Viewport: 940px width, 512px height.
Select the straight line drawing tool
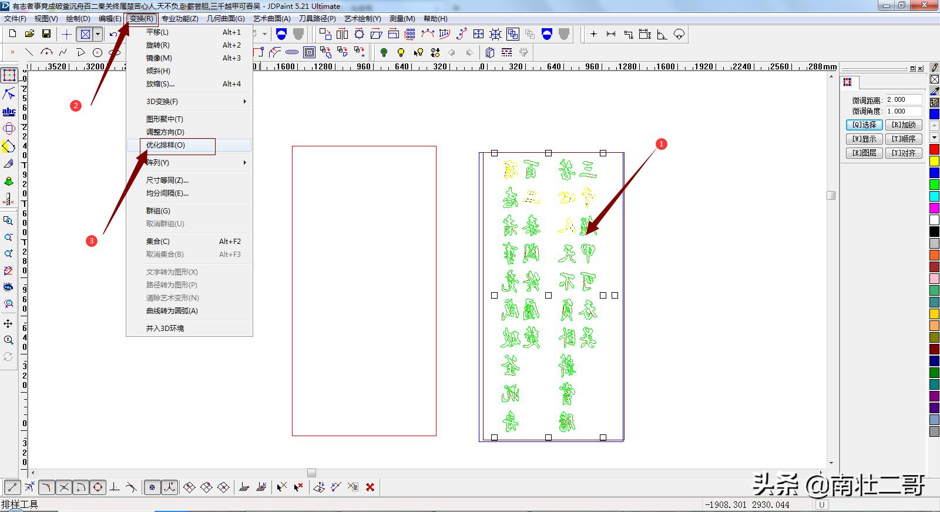coord(29,52)
